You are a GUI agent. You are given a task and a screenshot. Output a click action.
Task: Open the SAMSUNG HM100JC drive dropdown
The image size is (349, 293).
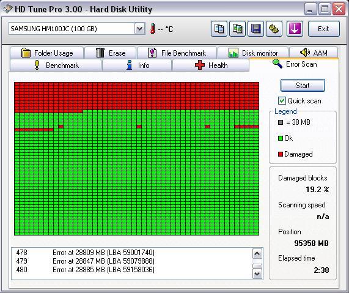click(x=140, y=29)
